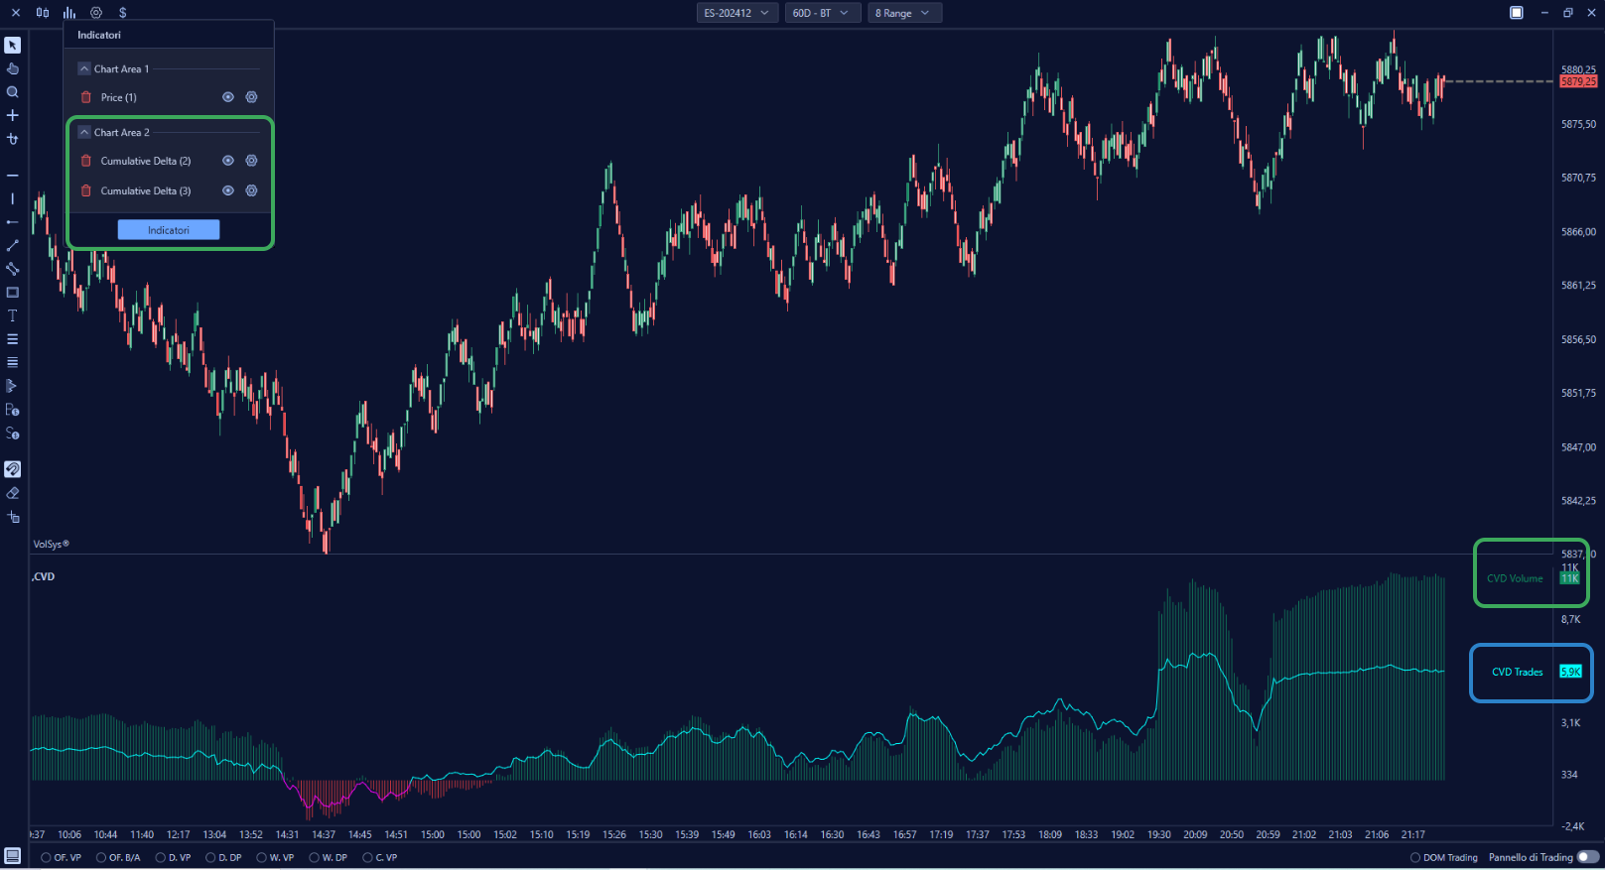This screenshot has width=1605, height=870.
Task: Click the CVD Volume 11K value tag
Action: point(1569,578)
